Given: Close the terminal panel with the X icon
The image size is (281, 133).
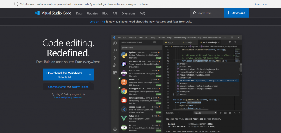Looking at the screenshot, I should 239,113.
